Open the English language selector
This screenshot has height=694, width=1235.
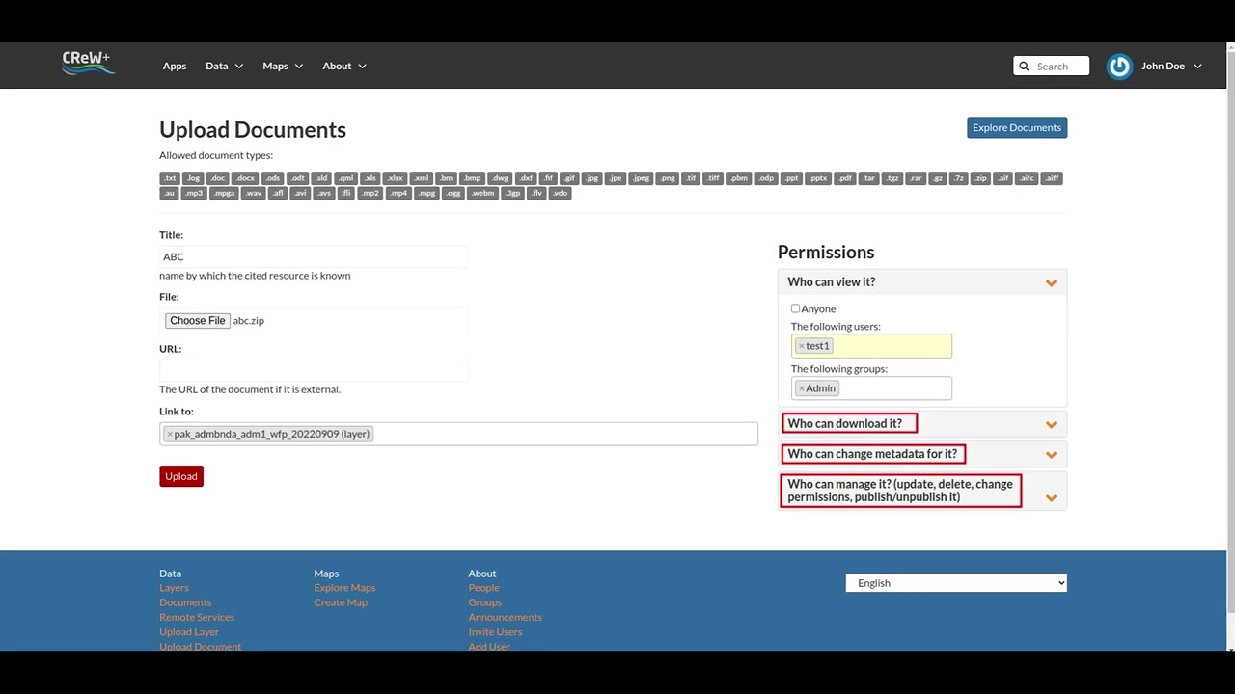point(956,583)
